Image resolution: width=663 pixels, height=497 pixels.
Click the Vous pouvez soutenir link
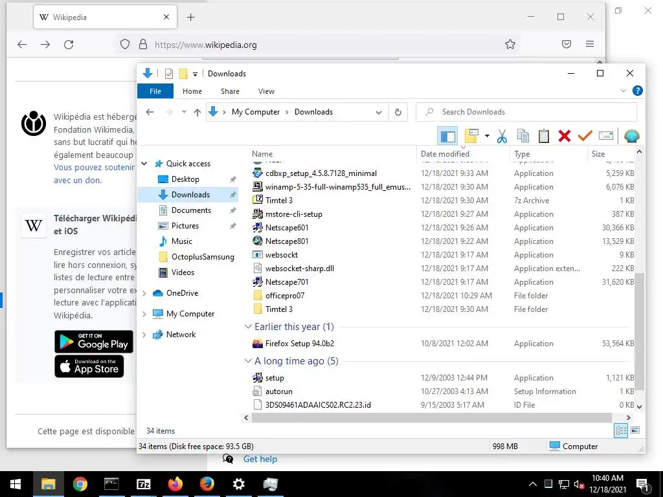pos(94,168)
